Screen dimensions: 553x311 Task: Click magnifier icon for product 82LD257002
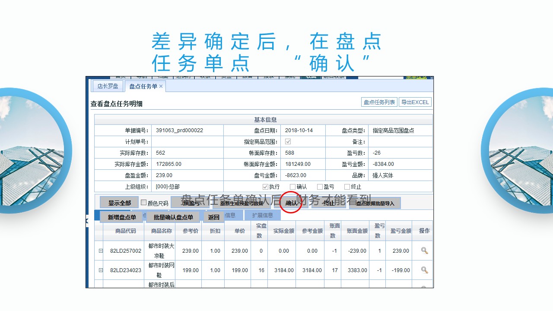(424, 251)
